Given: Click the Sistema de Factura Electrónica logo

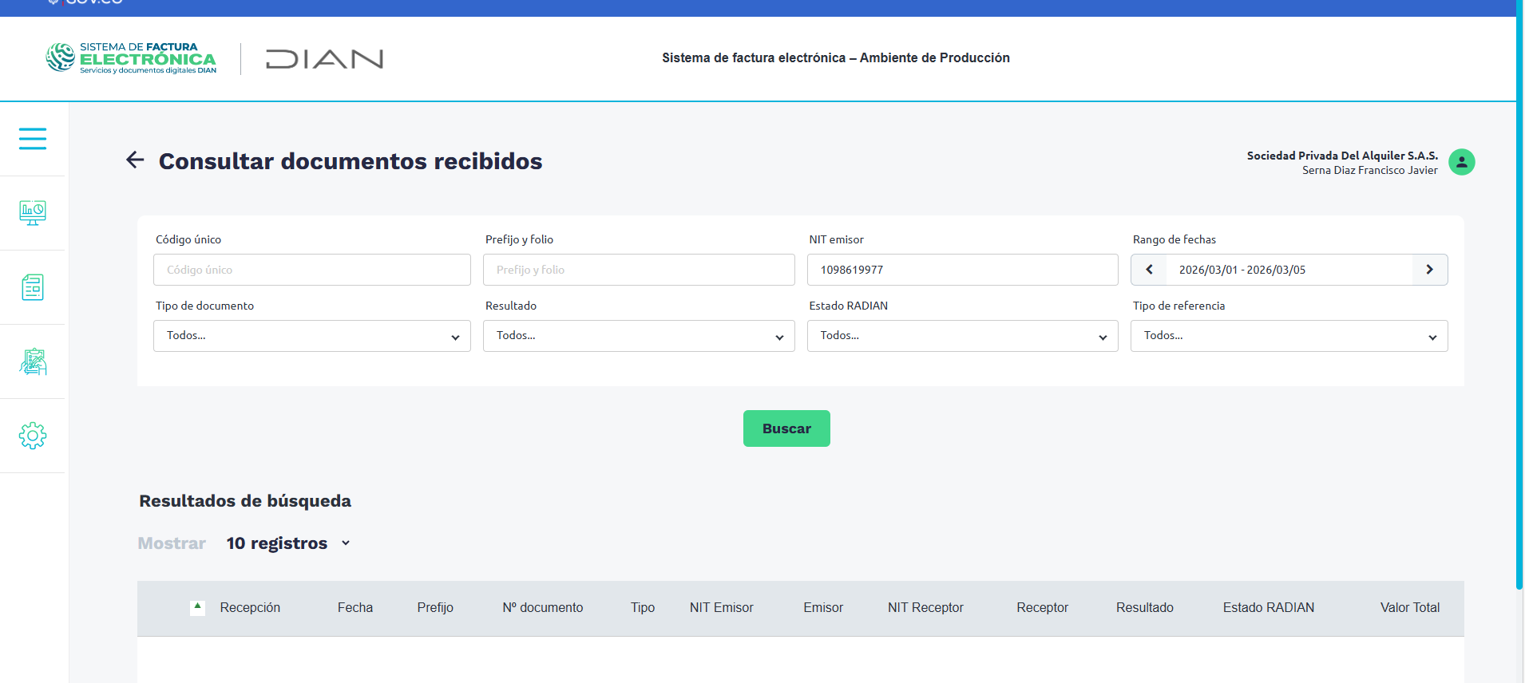Looking at the screenshot, I should pyautogui.click(x=132, y=58).
